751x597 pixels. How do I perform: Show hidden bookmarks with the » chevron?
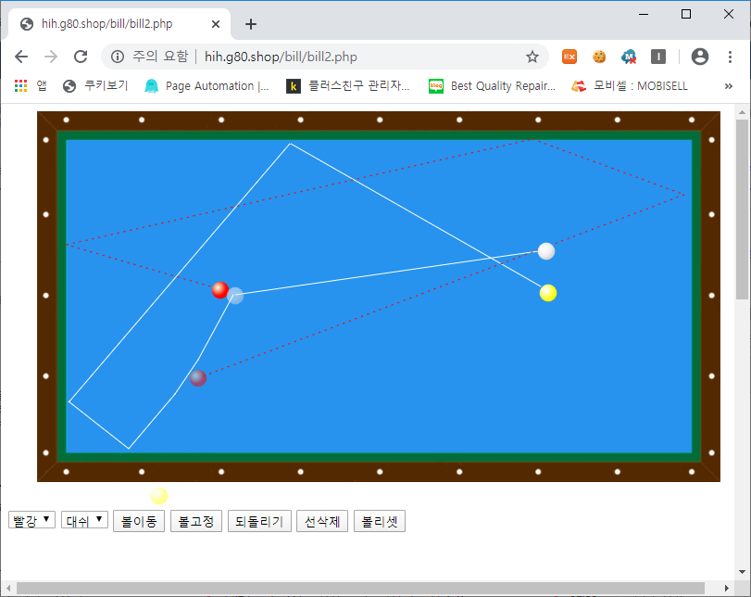click(x=729, y=86)
